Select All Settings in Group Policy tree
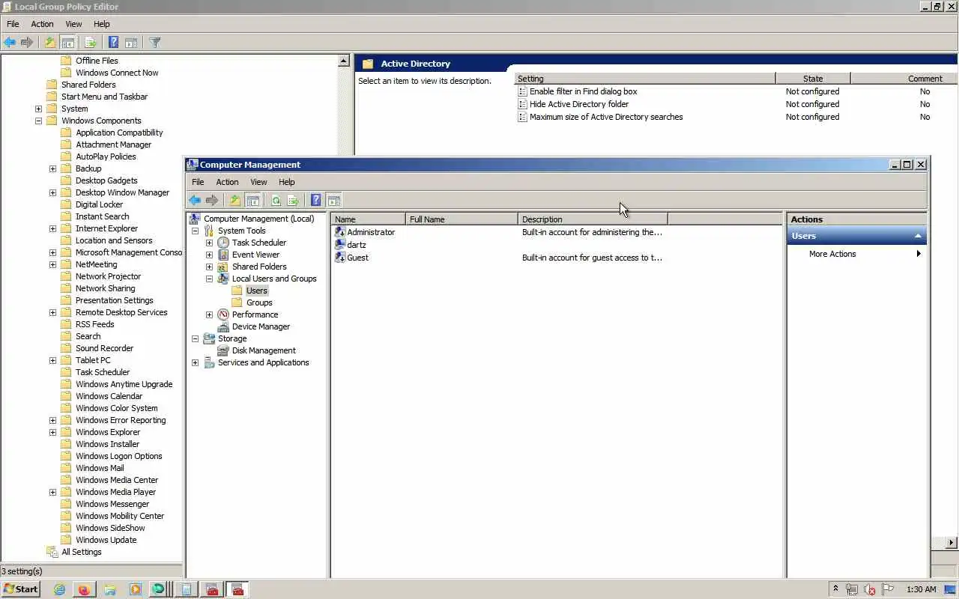Viewport: 959px width, 599px height. pyautogui.click(x=82, y=552)
